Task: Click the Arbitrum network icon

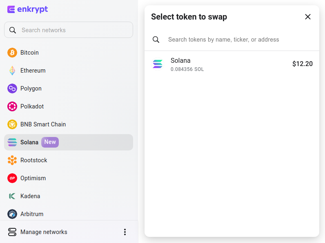Action: click(x=12, y=214)
